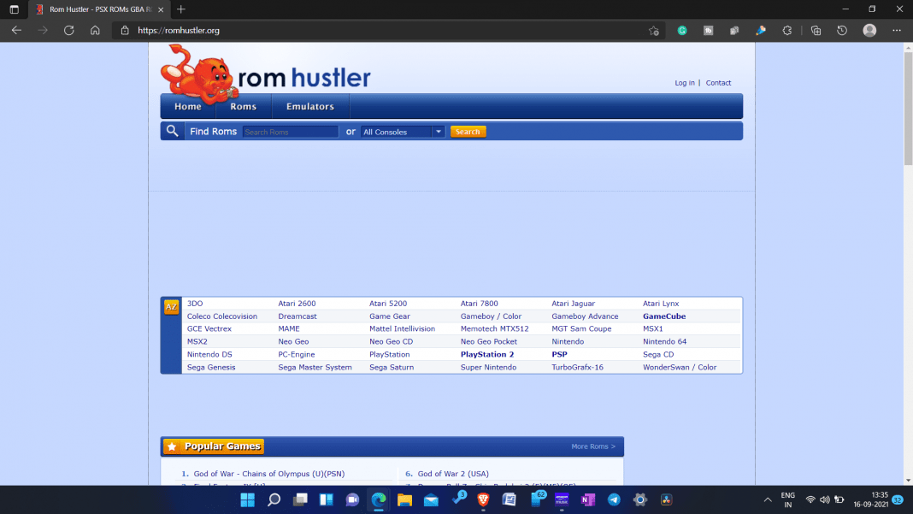Expand the taskbar hidden icons chevron
Screen dimensions: 913x514
[x=767, y=499]
